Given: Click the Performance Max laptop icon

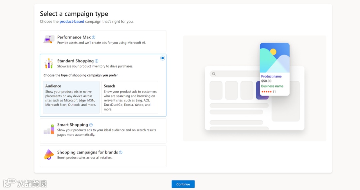Looking at the screenshot, I should click(x=49, y=39).
